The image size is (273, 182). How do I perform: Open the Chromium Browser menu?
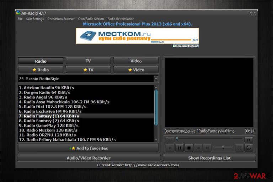61,19
